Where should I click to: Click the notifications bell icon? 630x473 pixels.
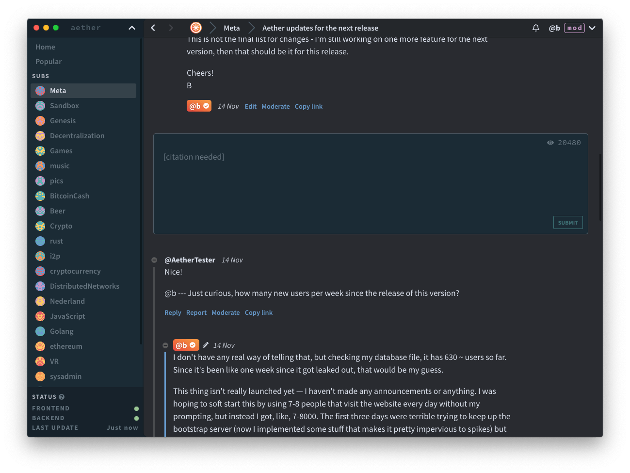tap(535, 28)
